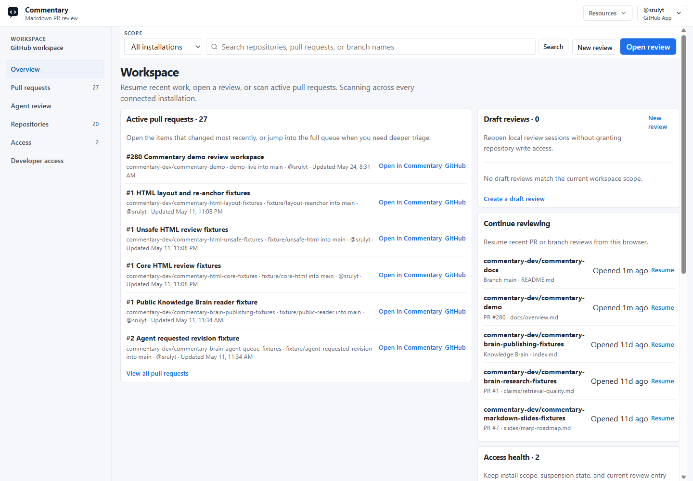Open Developer access in the sidebar
693x481 pixels.
(x=55, y=161)
